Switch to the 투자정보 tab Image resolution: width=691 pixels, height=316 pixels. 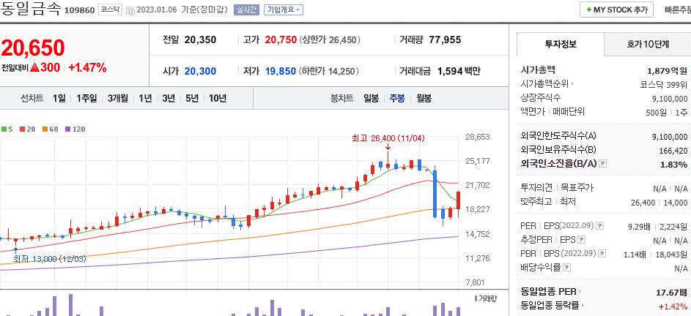click(561, 44)
